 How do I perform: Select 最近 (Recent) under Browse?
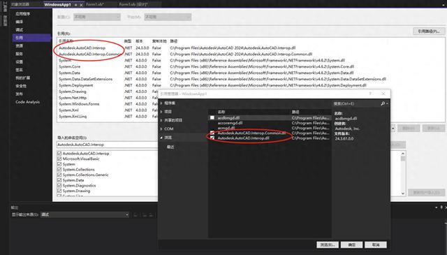coord(170,147)
